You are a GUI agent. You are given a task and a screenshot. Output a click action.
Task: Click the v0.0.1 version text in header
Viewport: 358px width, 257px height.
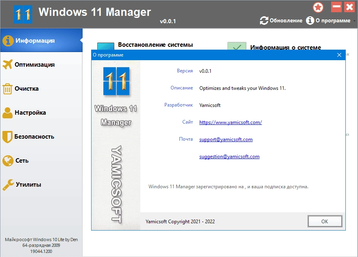[x=168, y=21]
